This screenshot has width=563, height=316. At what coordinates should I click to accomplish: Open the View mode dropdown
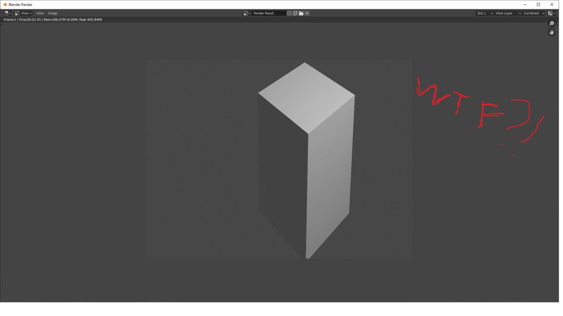[23, 13]
